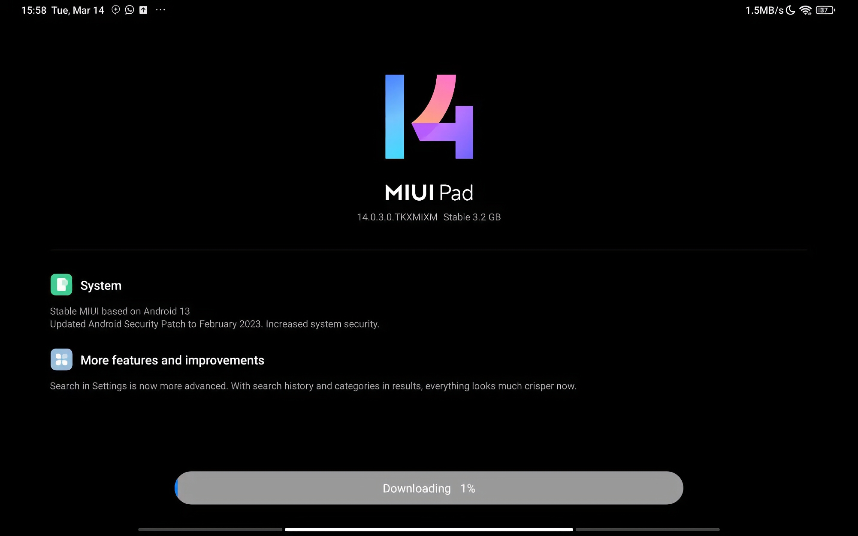Click the MIUI Pad title
The width and height of the screenshot is (858, 536).
pyautogui.click(x=429, y=193)
